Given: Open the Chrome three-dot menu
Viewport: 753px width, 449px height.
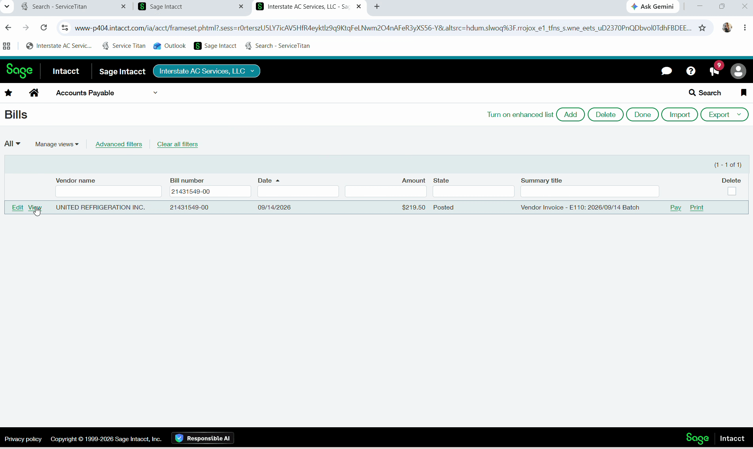Looking at the screenshot, I should pyautogui.click(x=745, y=28).
